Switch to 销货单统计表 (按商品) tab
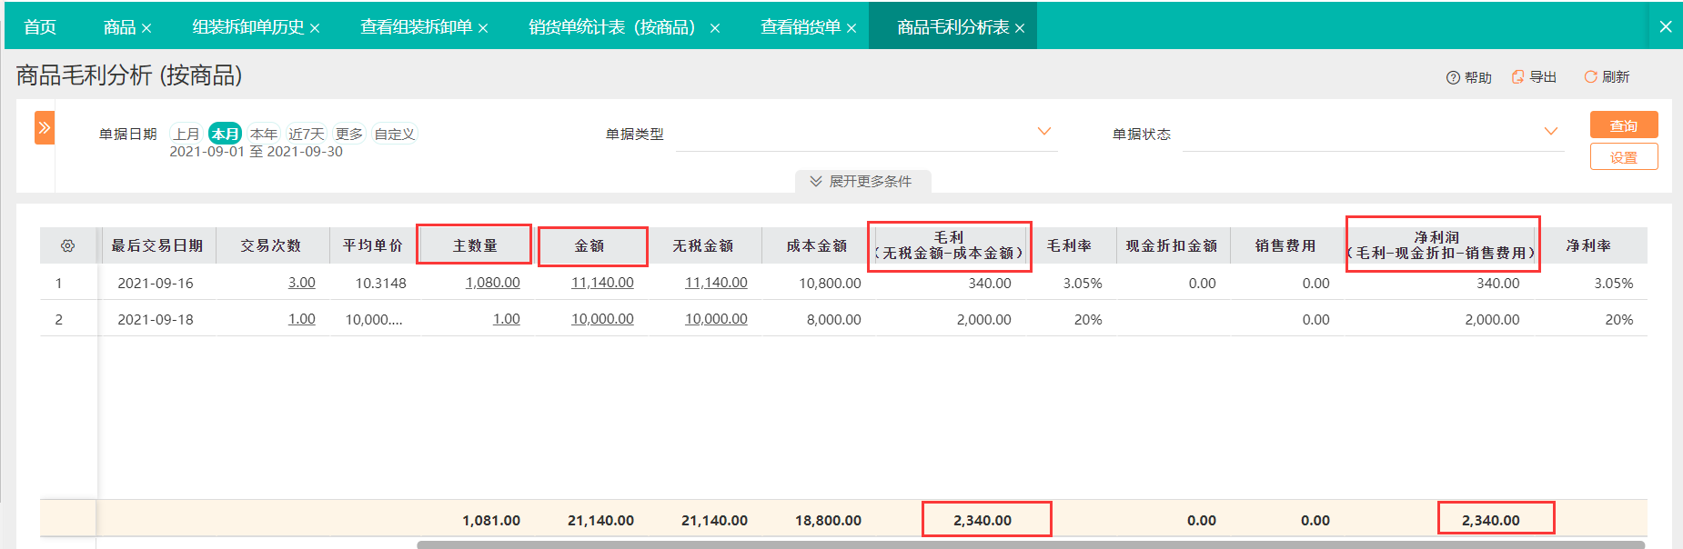1683x549 pixels. pos(624,27)
